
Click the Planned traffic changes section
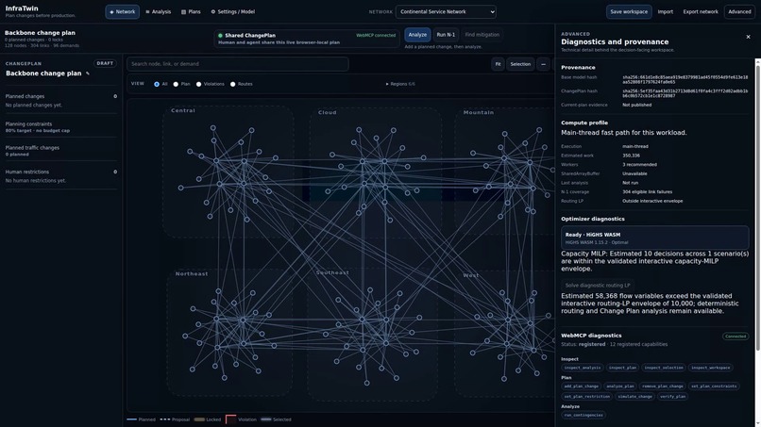(x=60, y=151)
